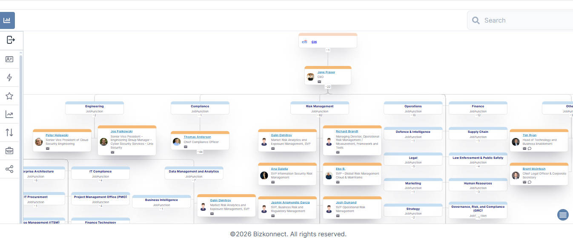This screenshot has height=238, width=573.
Task: Click Ana Galella's email envelope icon
Action: pyautogui.click(x=273, y=182)
